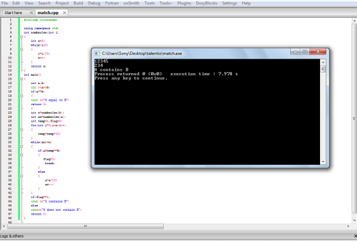Switch to the Start here tab
357x242 pixels.
click(x=13, y=13)
